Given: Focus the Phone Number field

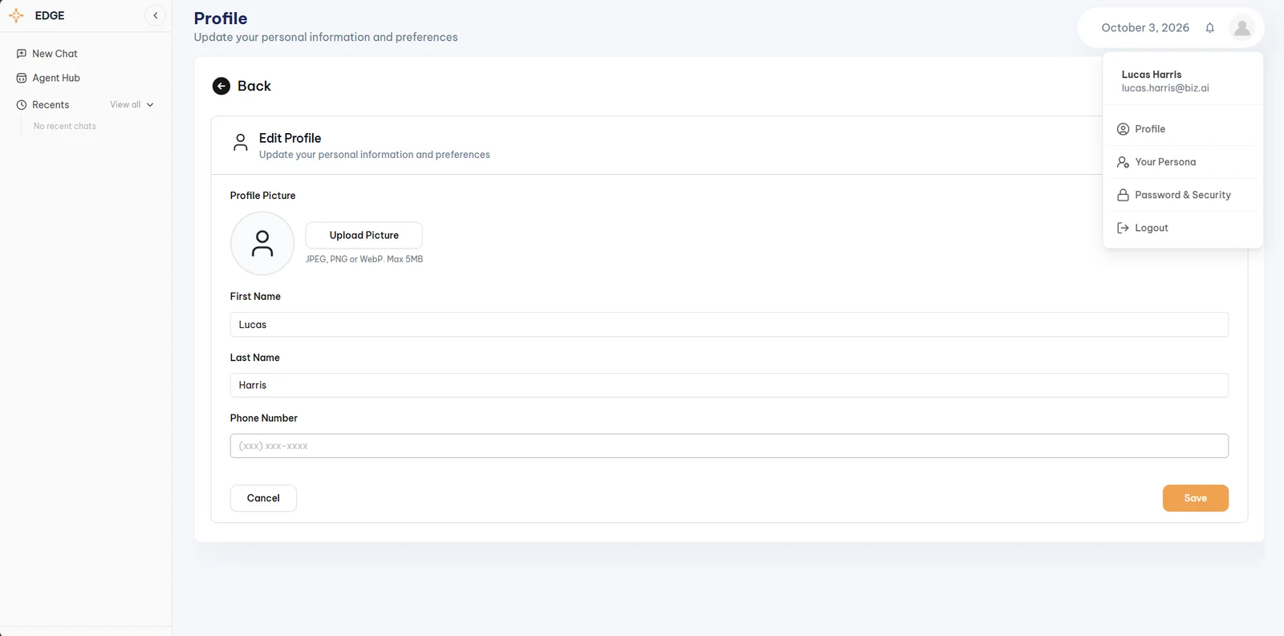Looking at the screenshot, I should coord(729,446).
